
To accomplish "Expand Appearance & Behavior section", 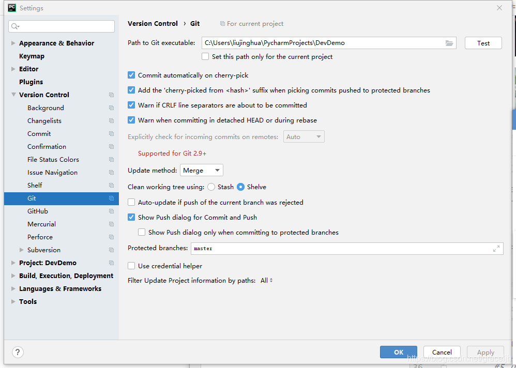I will pyautogui.click(x=13, y=43).
